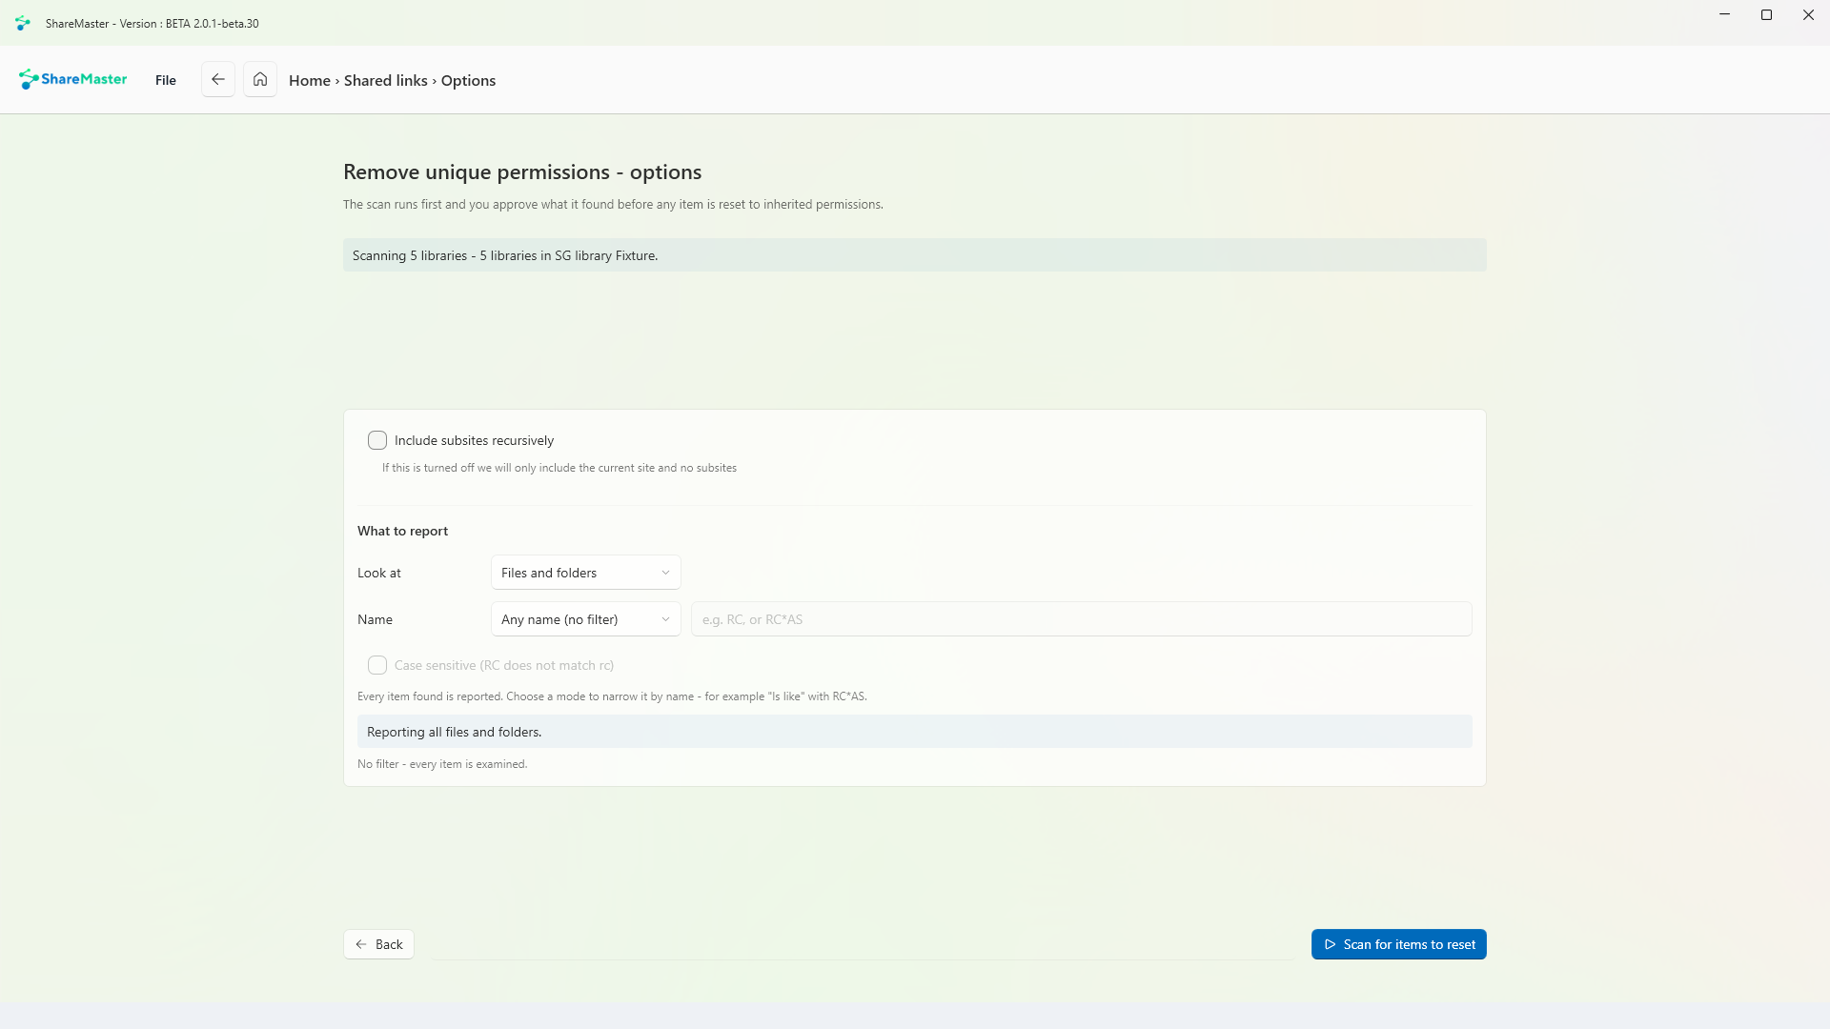The image size is (1830, 1029).
Task: Minimize the ShareMaster window
Action: [x=1724, y=15]
